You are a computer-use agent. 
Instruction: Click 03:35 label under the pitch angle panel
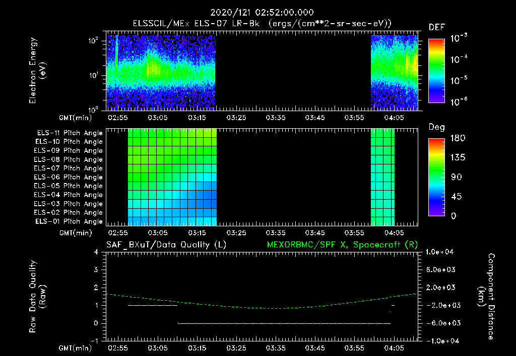click(x=276, y=233)
